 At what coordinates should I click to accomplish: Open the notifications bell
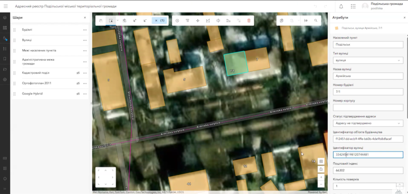(x=341, y=6)
